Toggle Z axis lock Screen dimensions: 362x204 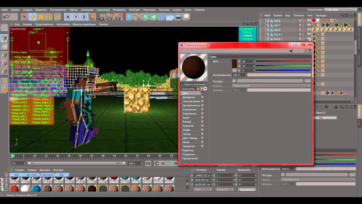click(x=84, y=17)
